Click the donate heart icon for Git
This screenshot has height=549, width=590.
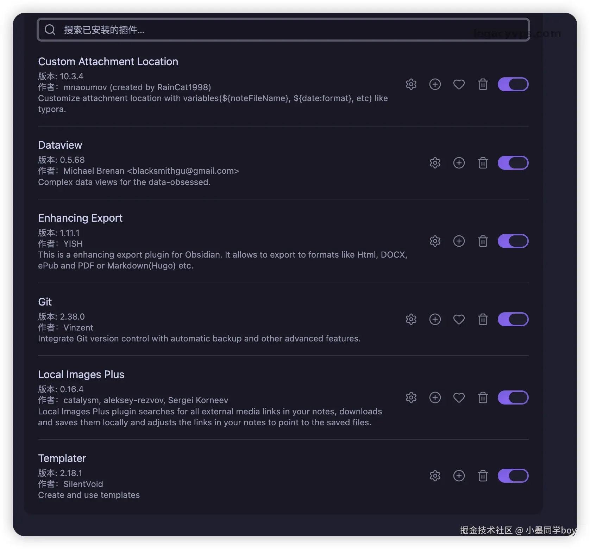click(459, 320)
